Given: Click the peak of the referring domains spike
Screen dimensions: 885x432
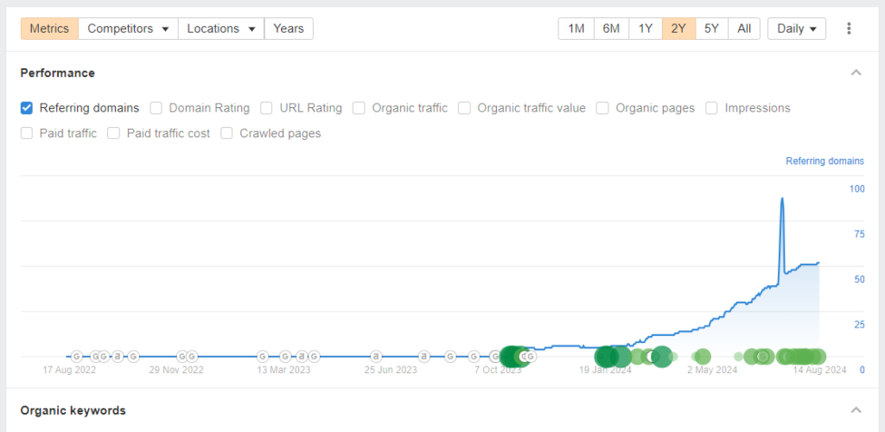Looking at the screenshot, I should [782, 199].
